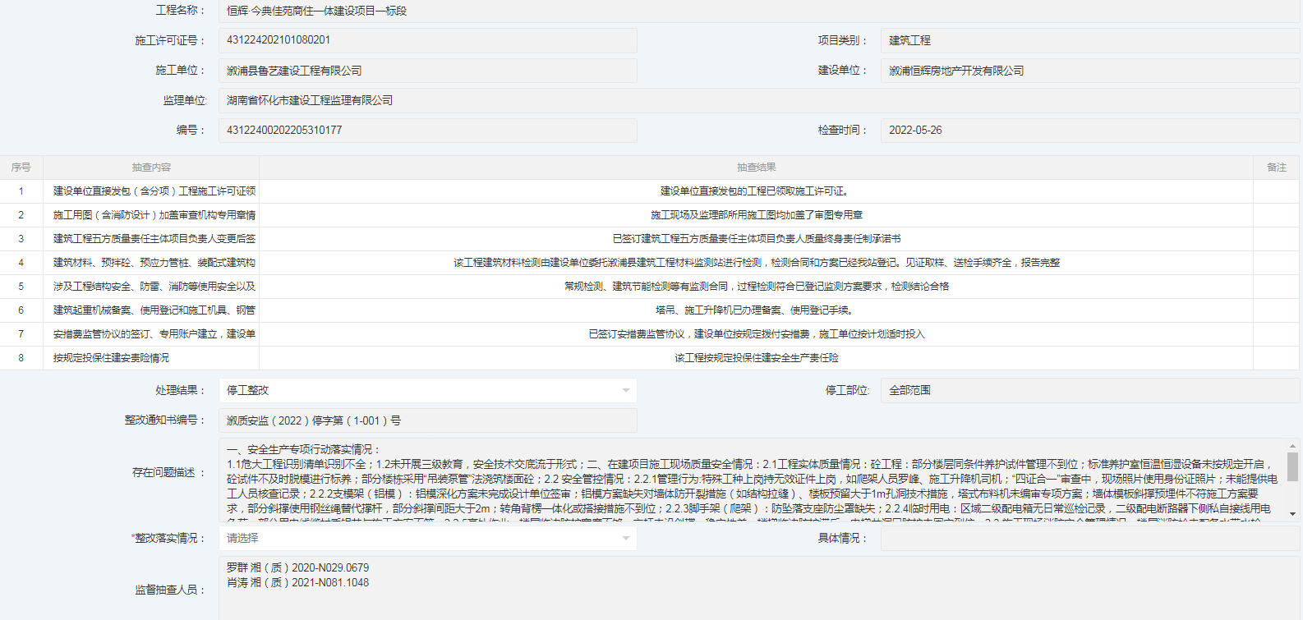The height and width of the screenshot is (620, 1303).
Task: Open the 整改落实情况 请选择 dropdown
Action: point(428,539)
